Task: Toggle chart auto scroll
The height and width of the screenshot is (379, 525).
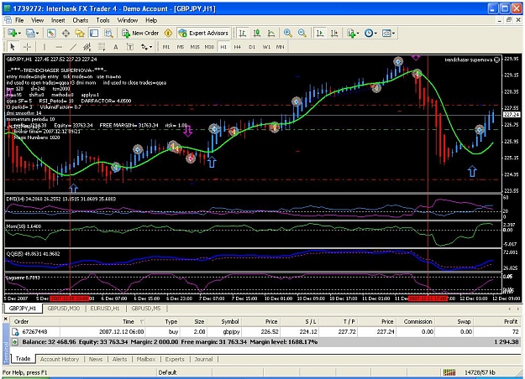Action: pyautogui.click(x=320, y=33)
